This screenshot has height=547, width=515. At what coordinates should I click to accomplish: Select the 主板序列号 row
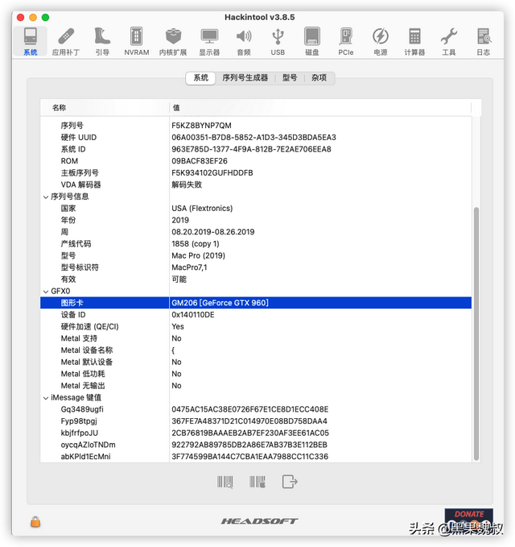(256, 173)
